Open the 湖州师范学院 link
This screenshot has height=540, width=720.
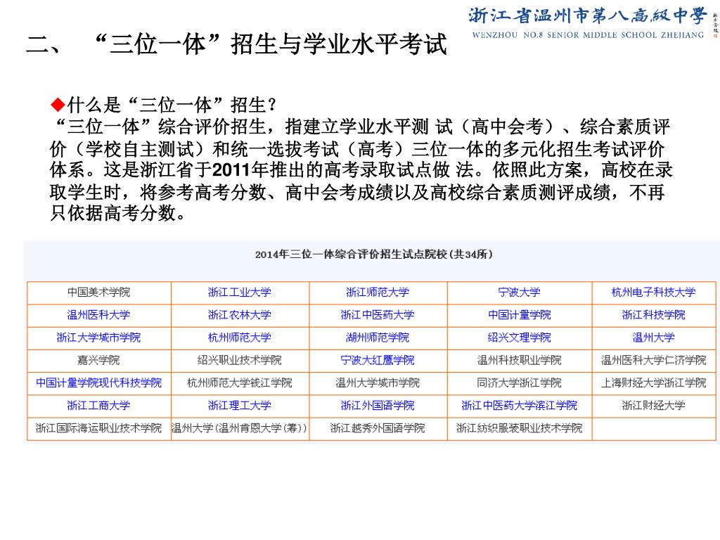pos(378,337)
